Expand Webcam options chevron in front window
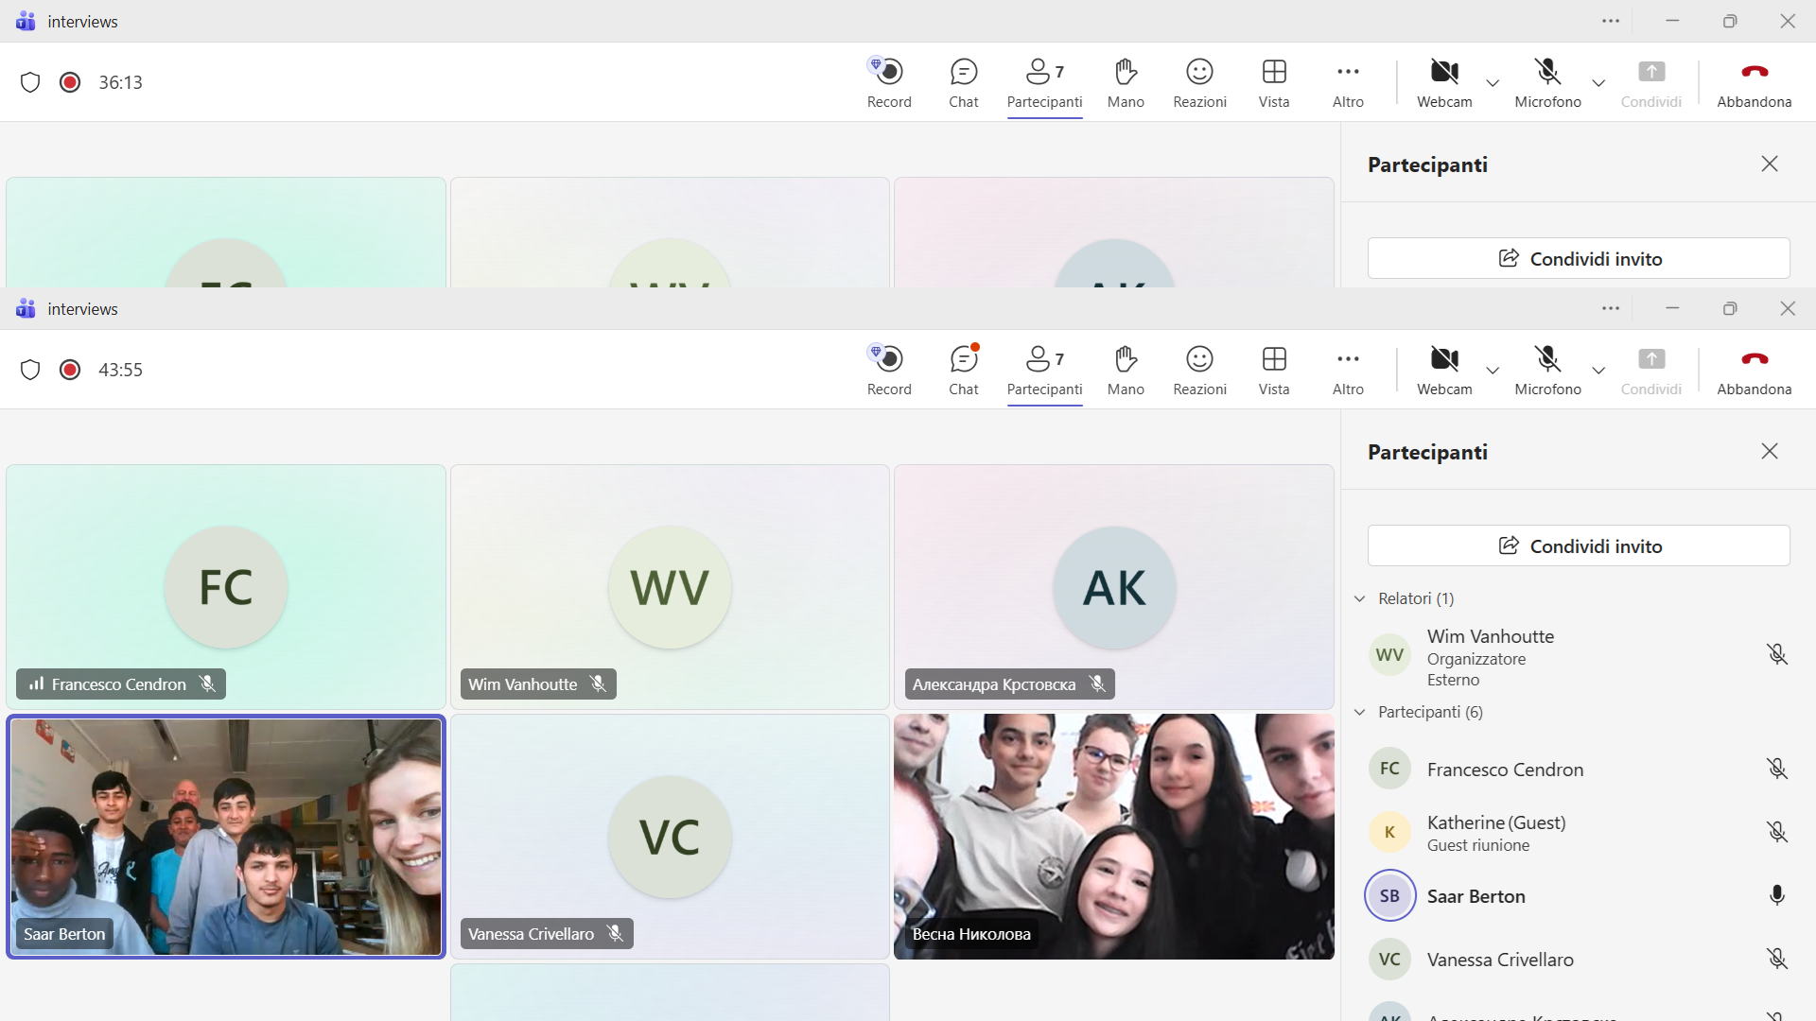The height and width of the screenshot is (1021, 1816). tap(1493, 371)
